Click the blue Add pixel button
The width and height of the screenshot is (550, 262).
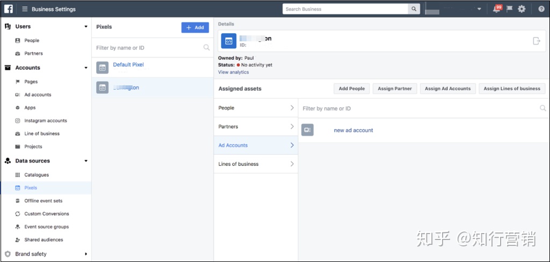(x=195, y=27)
